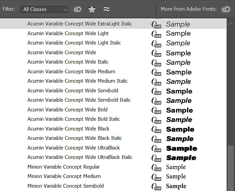Select Acumin Variable Concept Wide Italic
The image size is (235, 191).
point(113,62)
